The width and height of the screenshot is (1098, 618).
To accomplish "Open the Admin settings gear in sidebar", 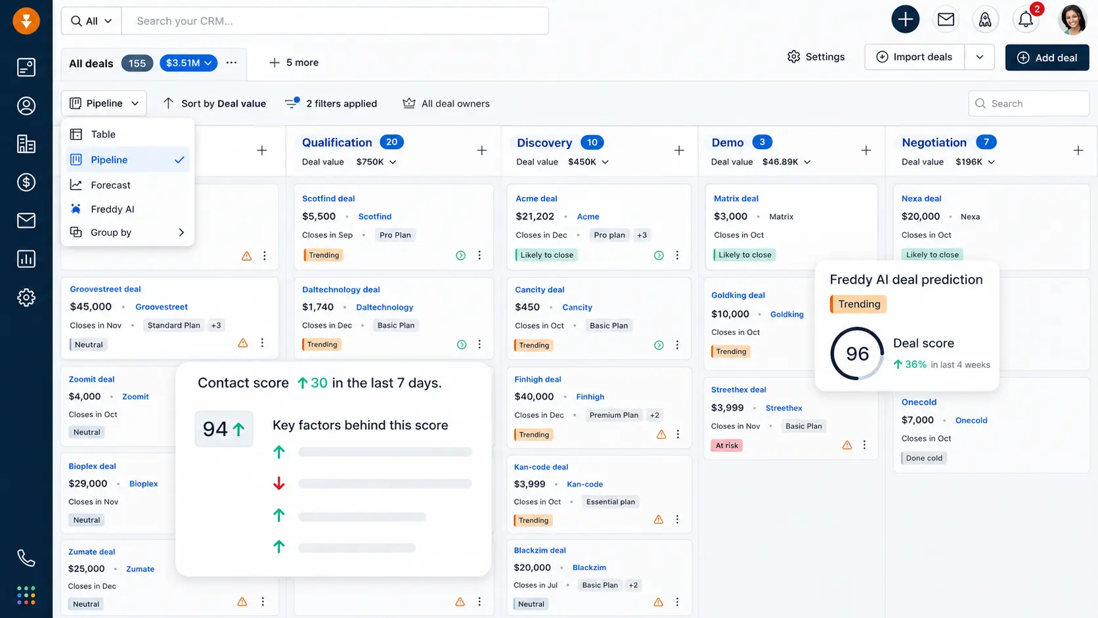I will [x=26, y=298].
